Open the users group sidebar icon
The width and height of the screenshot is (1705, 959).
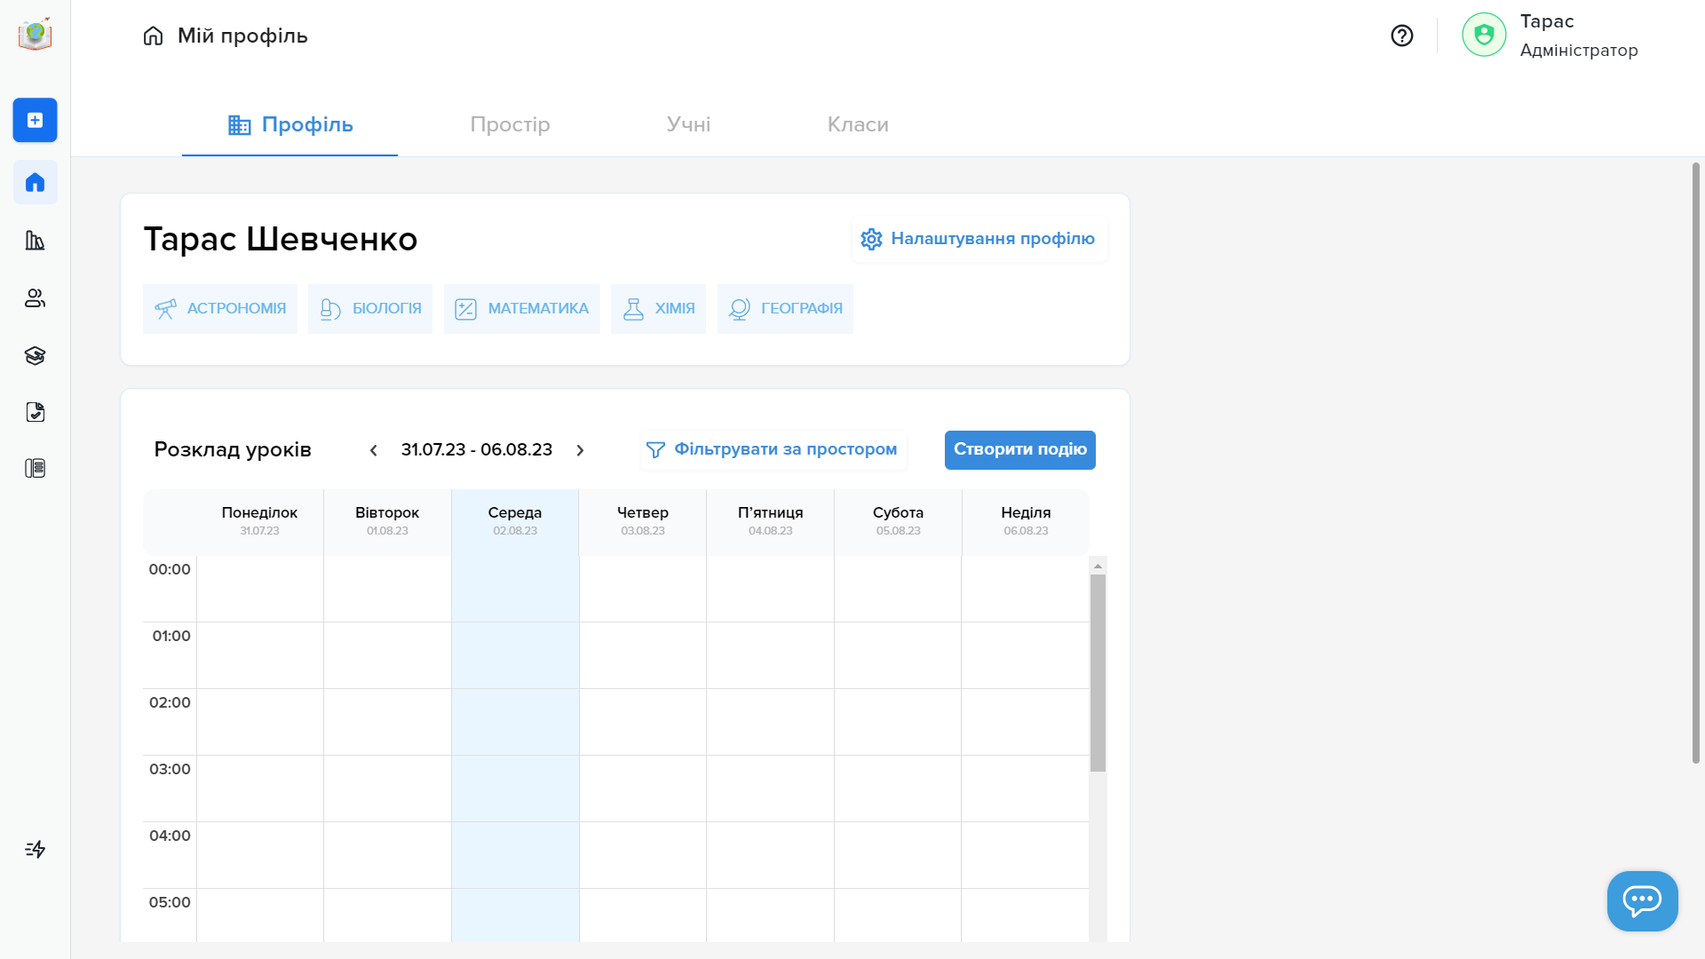click(35, 298)
